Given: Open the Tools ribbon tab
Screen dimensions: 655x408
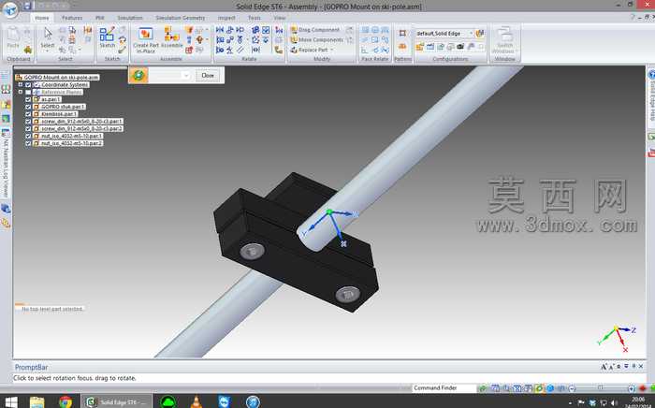Looking at the screenshot, I should click(x=254, y=18).
